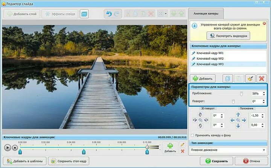Select 'Ключевой кадр №1' in the list
Screen dimensions: 271x168
pyautogui.click(x=228, y=53)
